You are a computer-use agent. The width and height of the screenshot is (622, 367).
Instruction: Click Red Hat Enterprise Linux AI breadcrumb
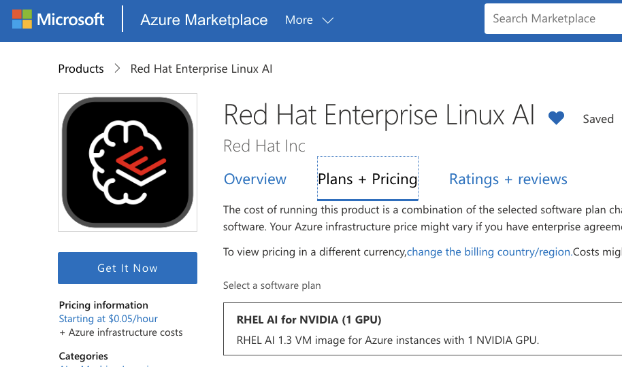pyautogui.click(x=201, y=69)
